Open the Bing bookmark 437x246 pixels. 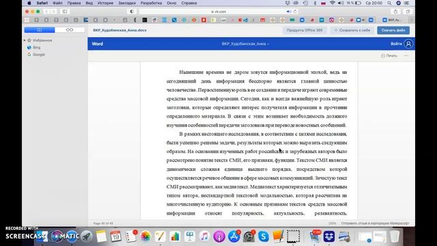(36, 47)
